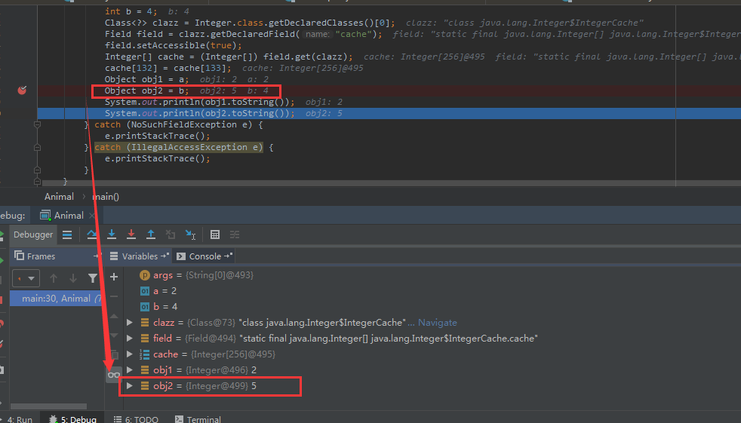Collapse the fold marker at catch IllegalAccessException
Viewport: 741px width, 423px height.
(x=37, y=147)
